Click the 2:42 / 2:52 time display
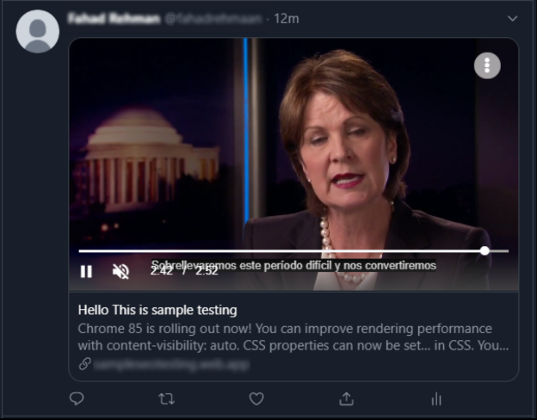Image resolution: width=537 pixels, height=420 pixels. point(184,270)
